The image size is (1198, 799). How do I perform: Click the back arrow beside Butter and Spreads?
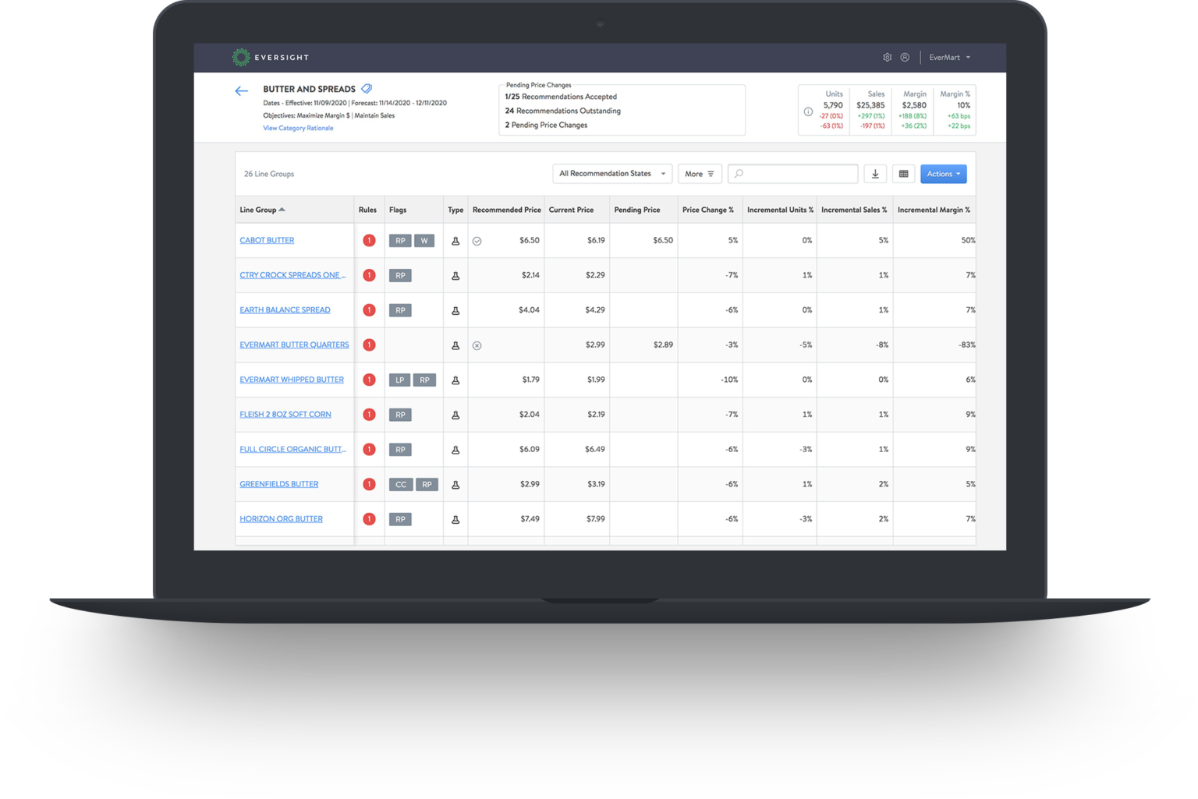click(241, 90)
